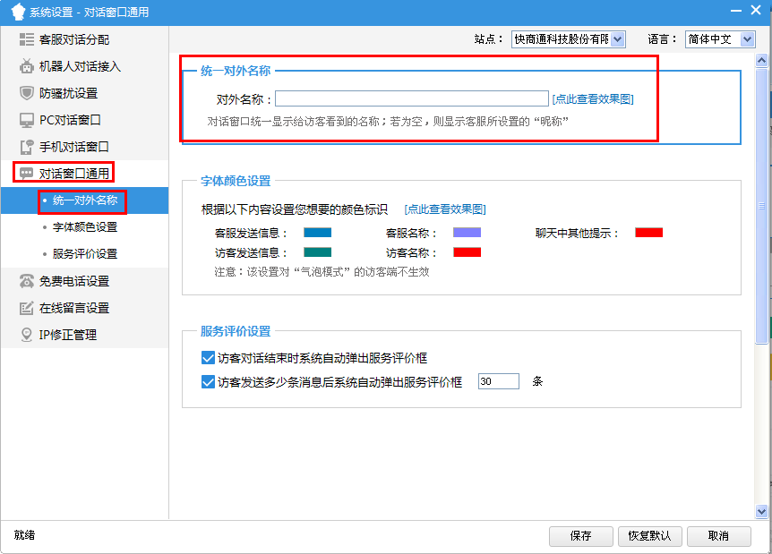Click the 对外名称 text input field
772x554 pixels.
[x=411, y=99]
